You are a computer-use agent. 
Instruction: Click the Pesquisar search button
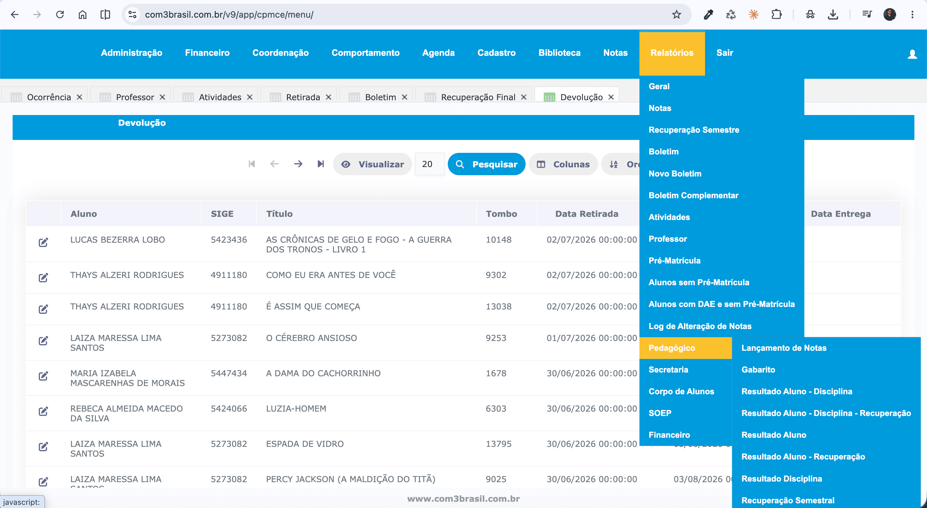(486, 164)
